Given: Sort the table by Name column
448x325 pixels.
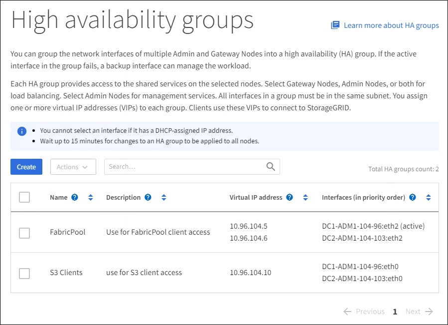Looking at the screenshot, I should 90,197.
